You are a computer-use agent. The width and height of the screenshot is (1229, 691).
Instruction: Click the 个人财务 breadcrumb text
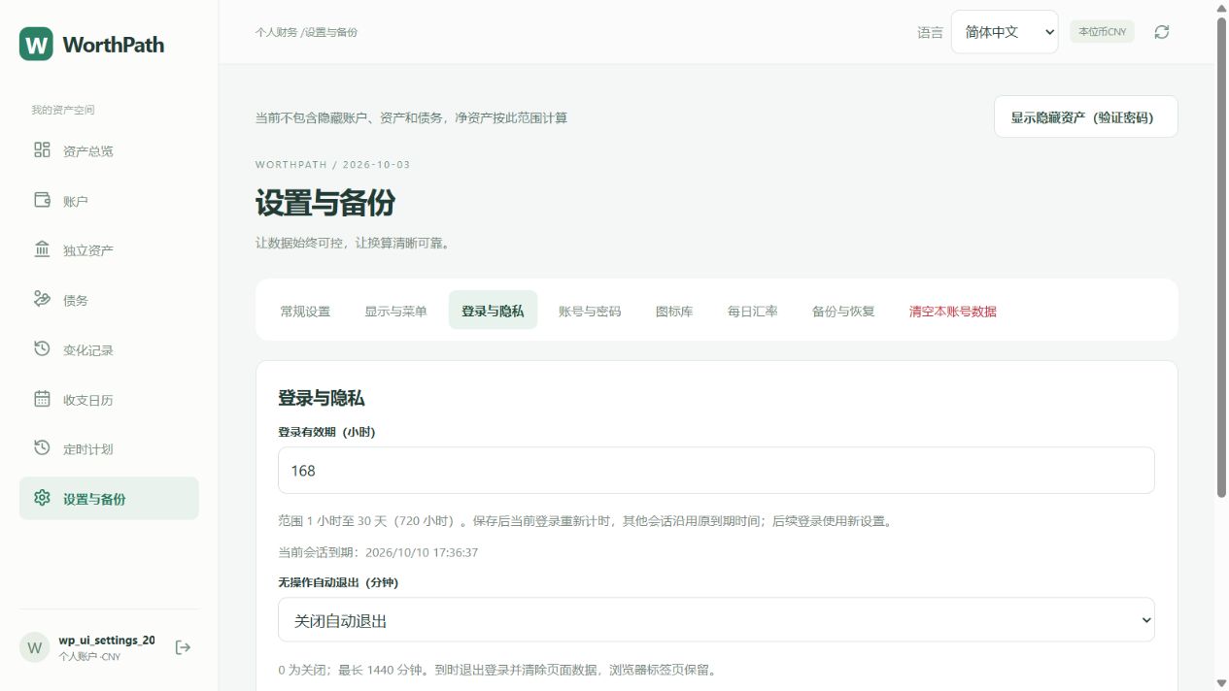(x=277, y=32)
